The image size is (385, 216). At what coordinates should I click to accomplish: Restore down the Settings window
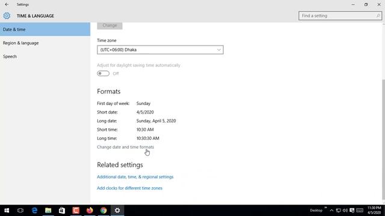pos(366,4)
